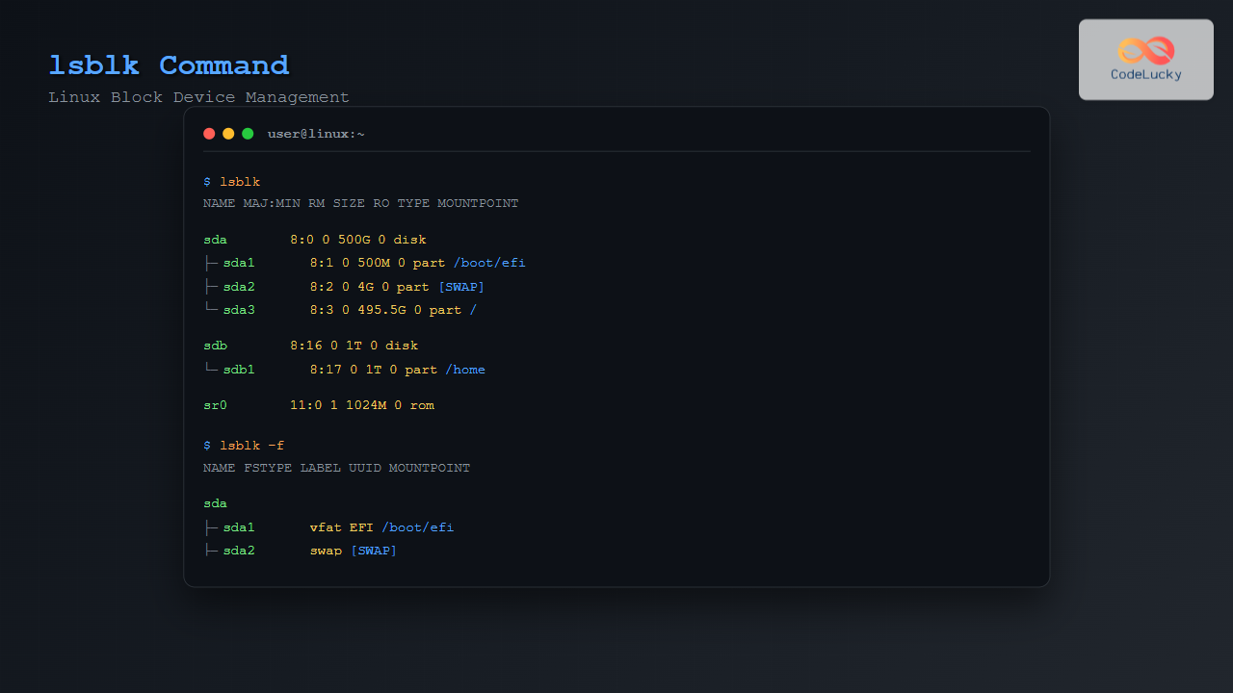
Task: Click the yellow minimize dot in terminal
Action: 228,134
